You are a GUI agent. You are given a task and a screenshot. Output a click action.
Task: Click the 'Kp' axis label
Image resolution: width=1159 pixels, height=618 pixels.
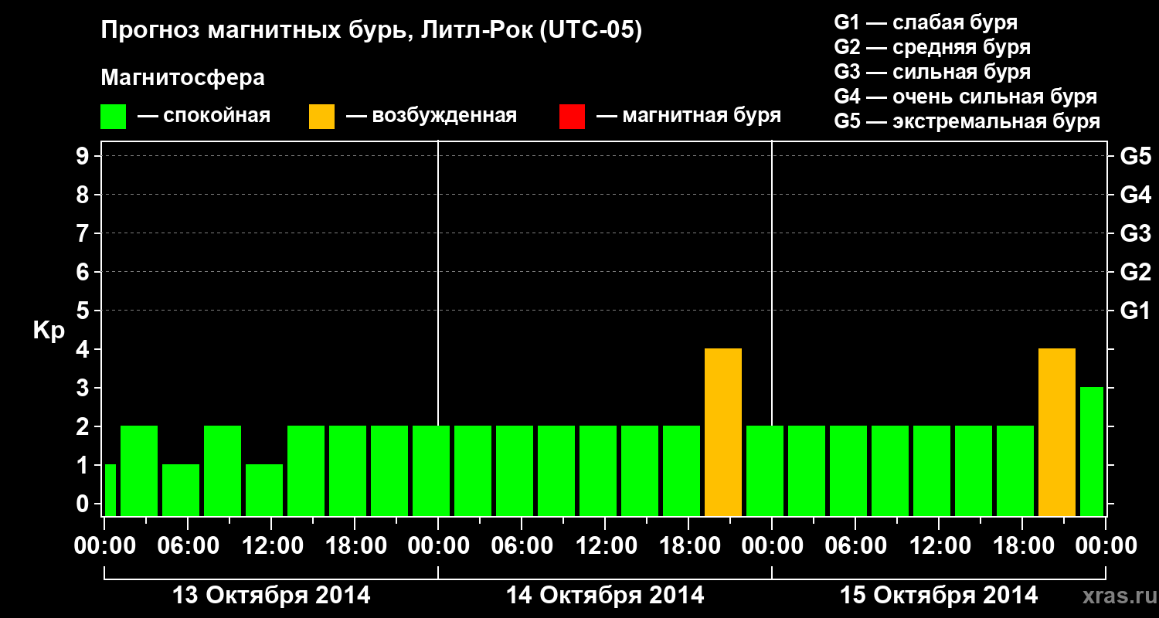(49, 331)
